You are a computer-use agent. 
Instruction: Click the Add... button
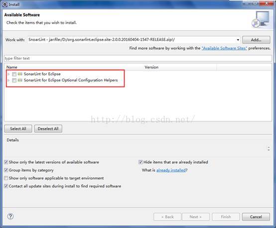click(x=256, y=40)
